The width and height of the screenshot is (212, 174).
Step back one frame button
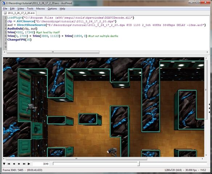click(14, 164)
